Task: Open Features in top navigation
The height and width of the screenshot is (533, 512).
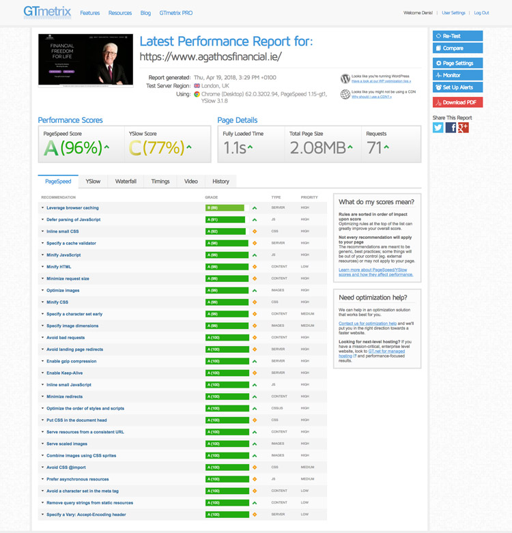Action: coord(89,13)
